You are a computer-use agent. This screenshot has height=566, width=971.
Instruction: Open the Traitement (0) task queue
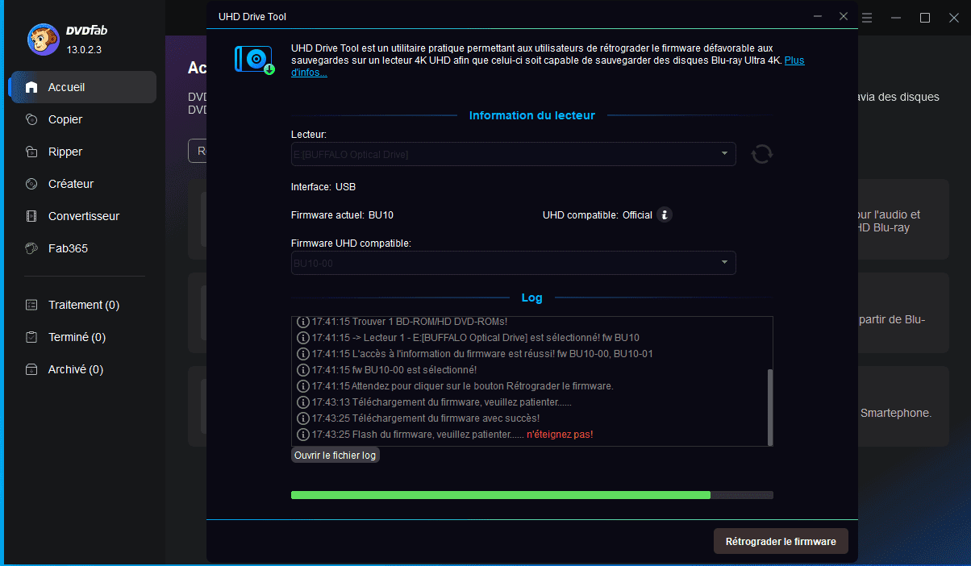[x=84, y=305]
